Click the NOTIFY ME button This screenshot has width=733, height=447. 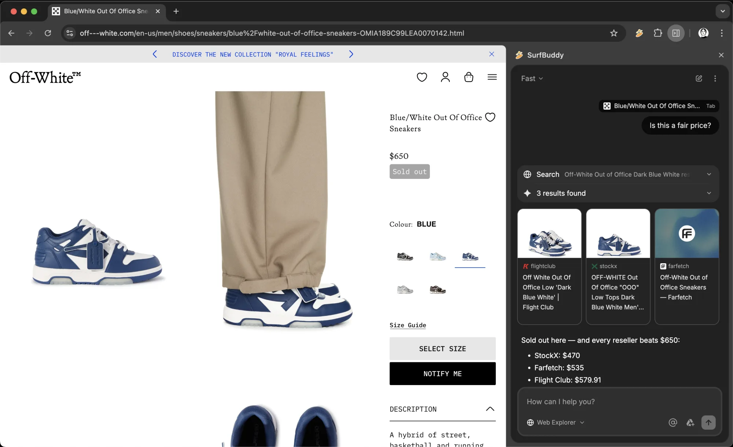coord(442,374)
